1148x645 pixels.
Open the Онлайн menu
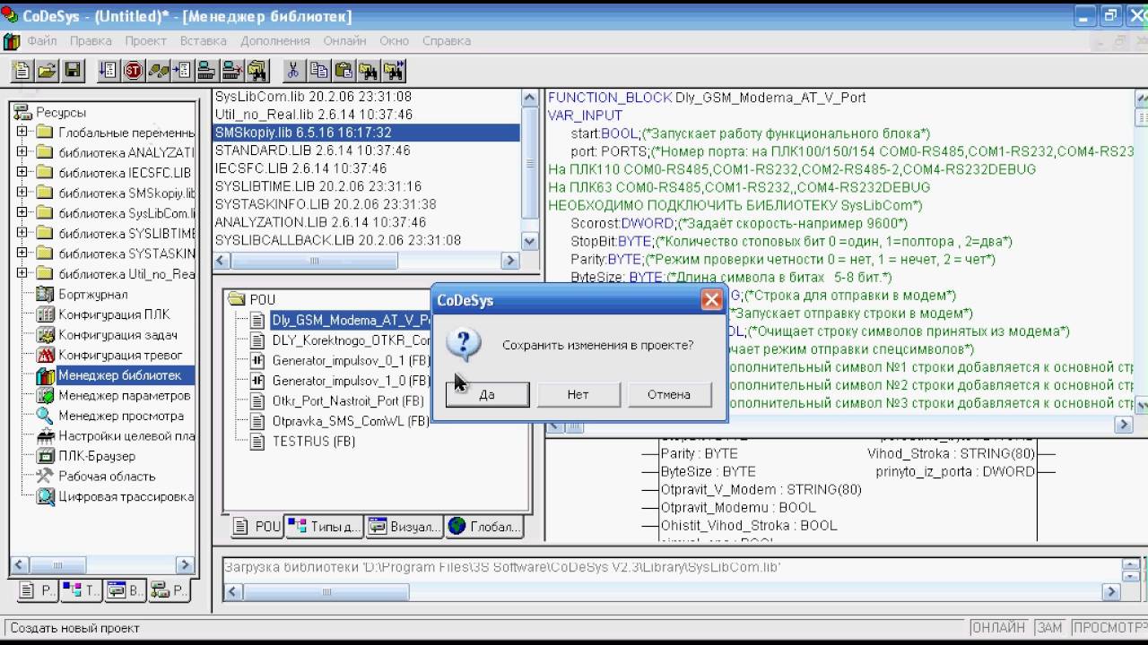click(x=344, y=41)
